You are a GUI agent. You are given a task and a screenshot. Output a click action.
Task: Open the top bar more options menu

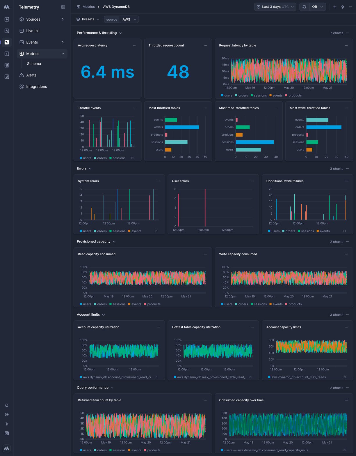click(350, 7)
